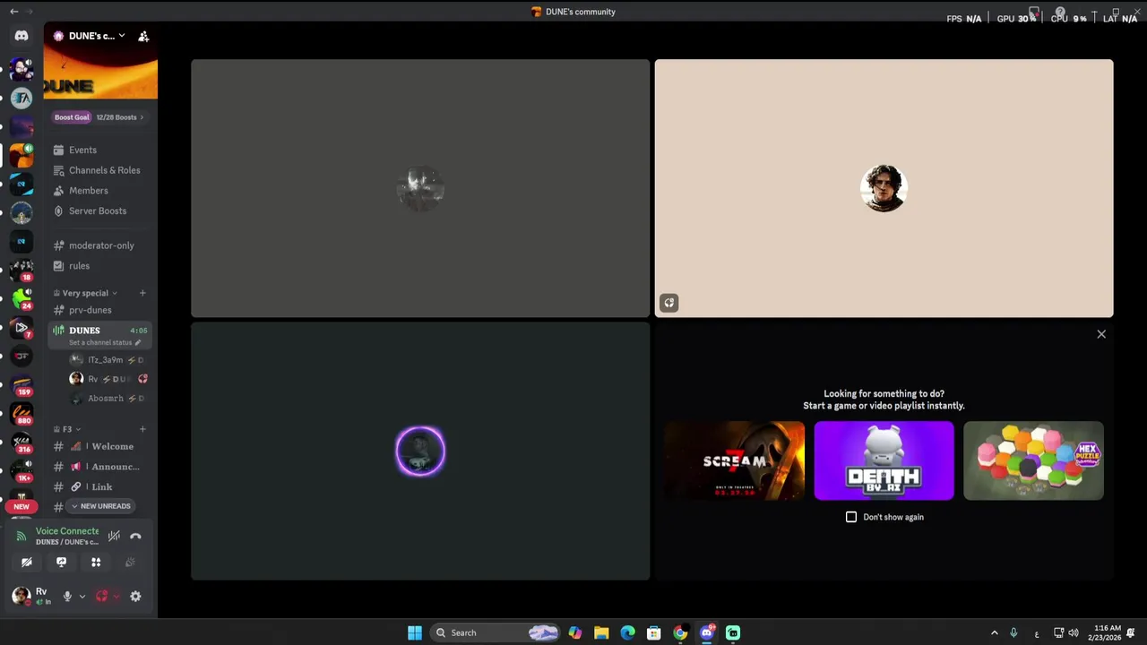Select the speaking user's purple-ringed avatar
The width and height of the screenshot is (1147, 645).
point(420,451)
